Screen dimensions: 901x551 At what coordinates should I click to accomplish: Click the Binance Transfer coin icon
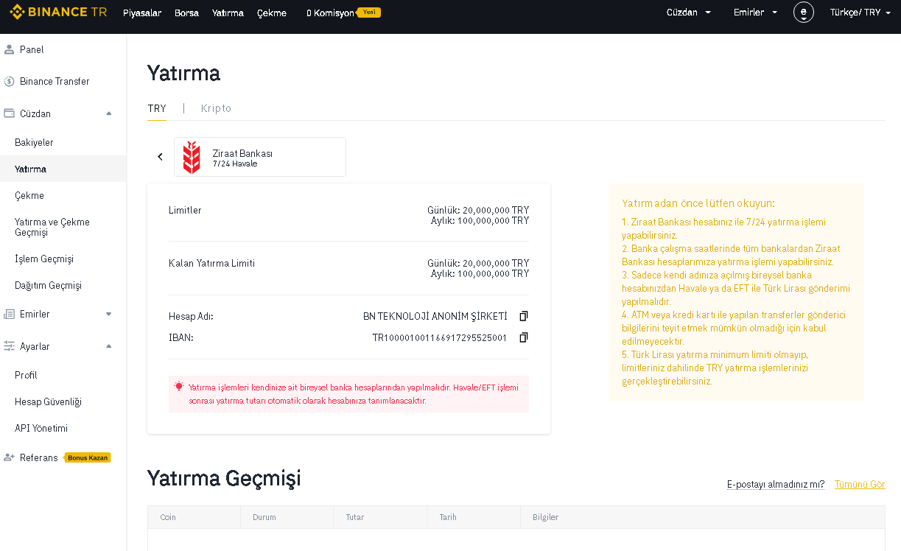pos(9,81)
